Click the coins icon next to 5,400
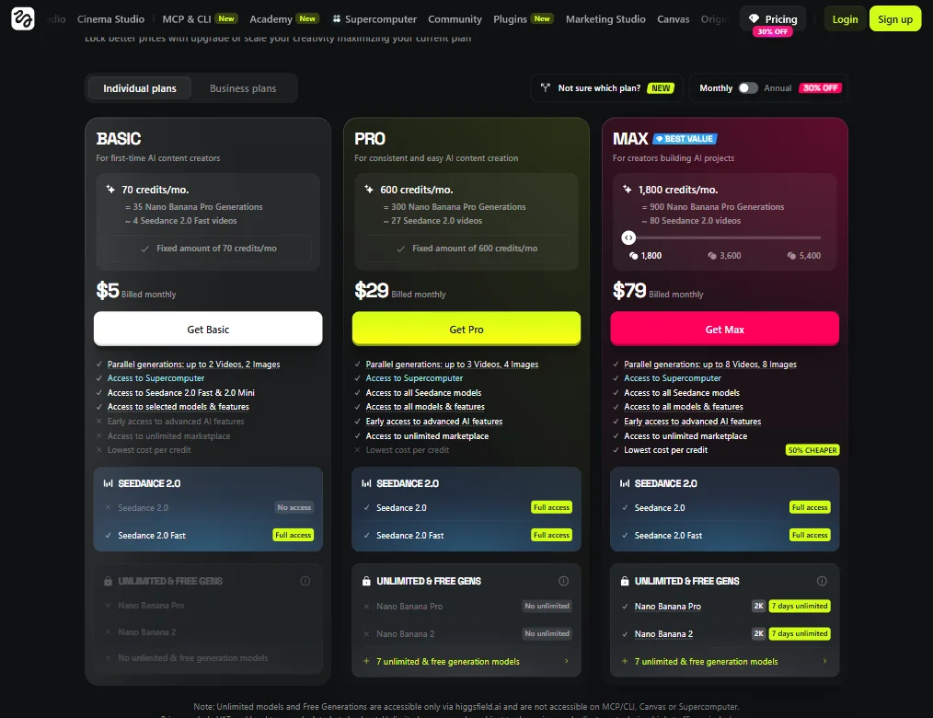Viewport: 933px width, 718px height. [x=792, y=255]
